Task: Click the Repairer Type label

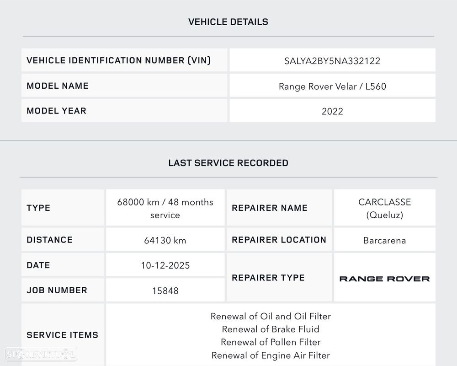Action: coord(268,278)
